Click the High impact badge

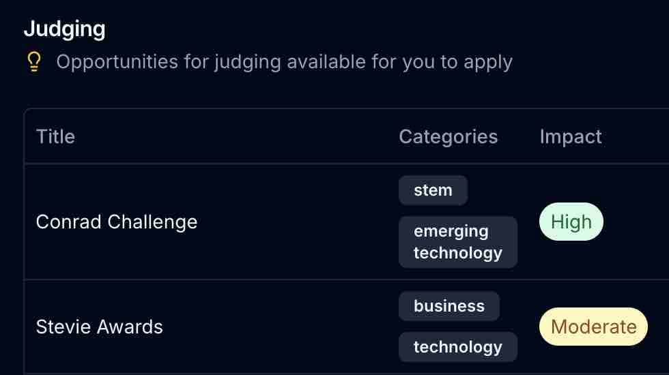click(571, 222)
